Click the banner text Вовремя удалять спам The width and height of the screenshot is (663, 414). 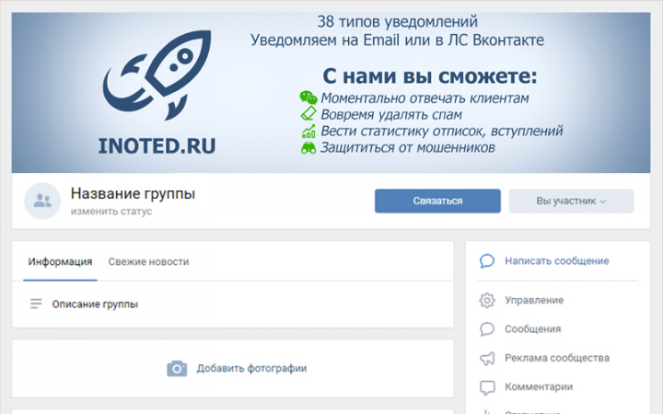pos(391,114)
